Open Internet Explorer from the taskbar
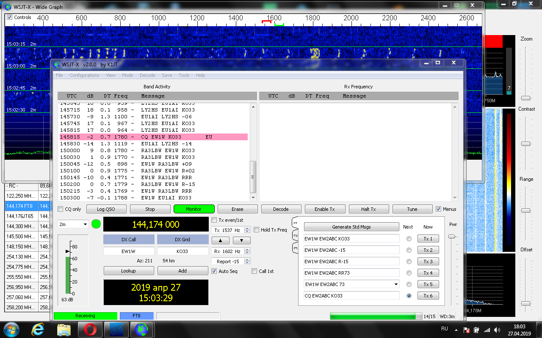Viewport: 542px width, 338px height. 38,329
